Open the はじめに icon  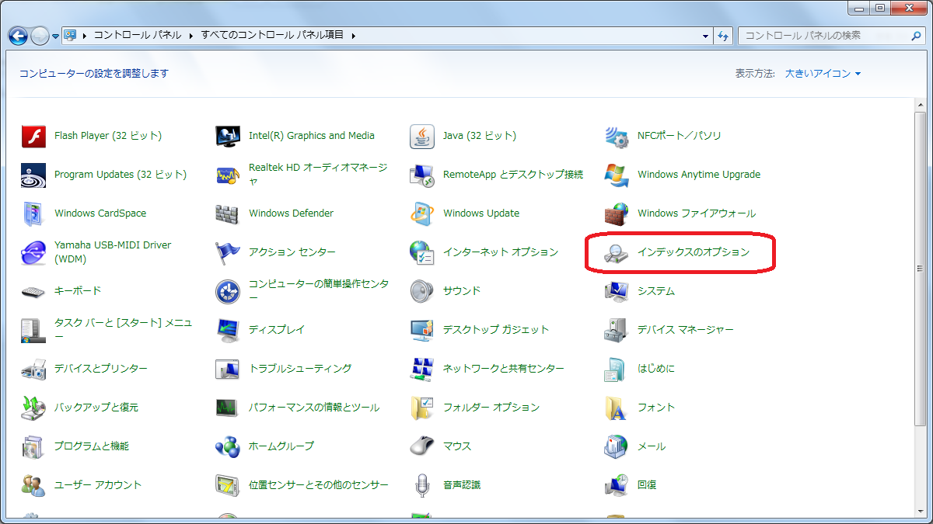(617, 369)
